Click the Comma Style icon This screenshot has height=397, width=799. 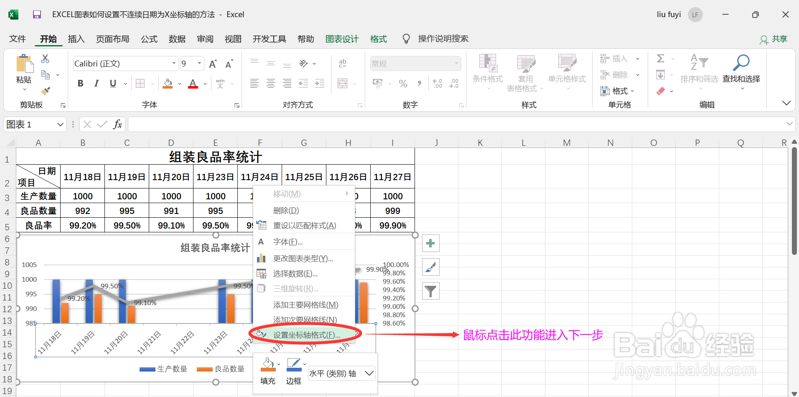pyautogui.click(x=419, y=84)
